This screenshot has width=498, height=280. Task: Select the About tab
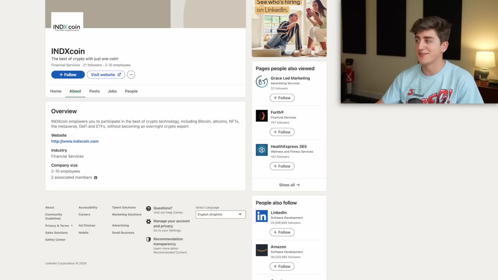coord(75,91)
